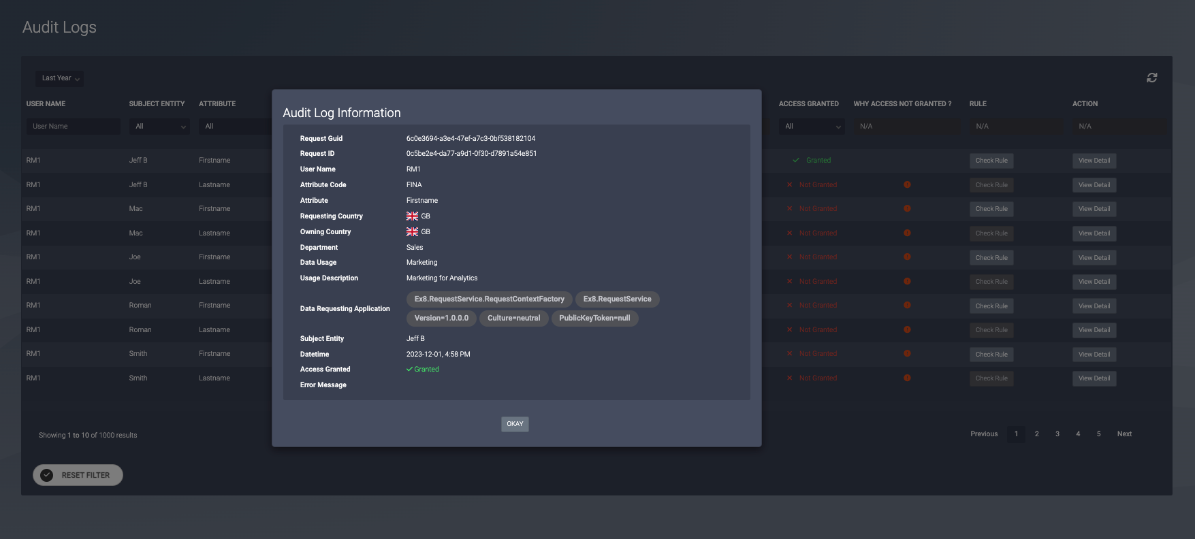The height and width of the screenshot is (539, 1195).
Task: Click the Owning Country GB flag icon
Action: point(412,232)
